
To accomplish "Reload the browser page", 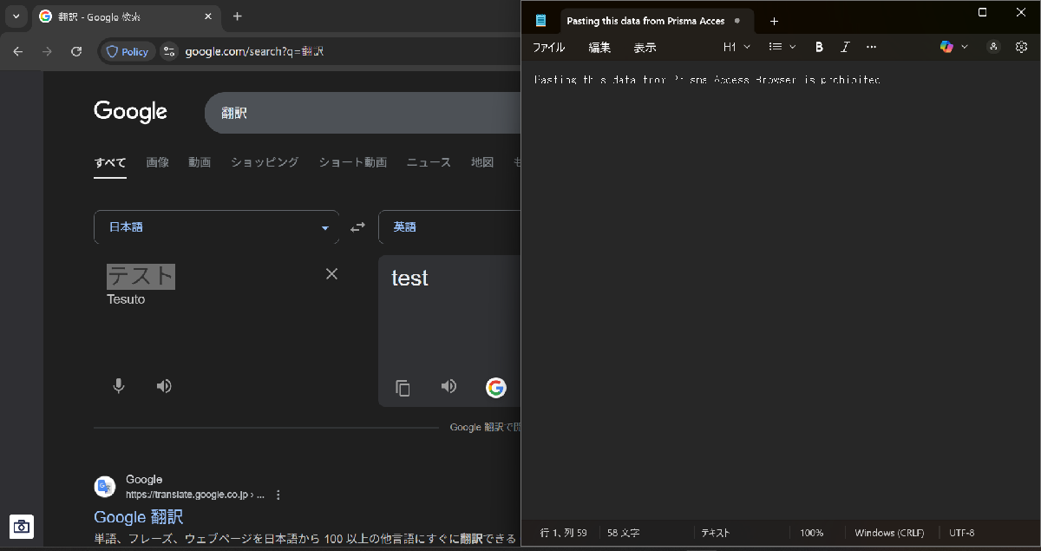I will pos(76,52).
